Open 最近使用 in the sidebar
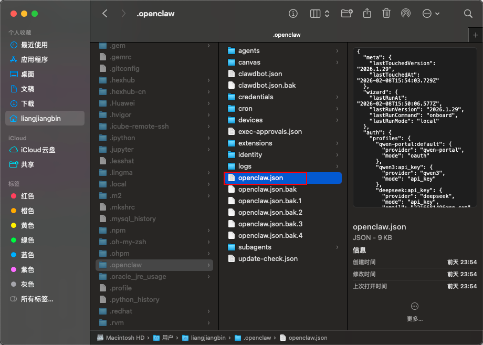Screen dimensions: 483x345 coord(45,45)
